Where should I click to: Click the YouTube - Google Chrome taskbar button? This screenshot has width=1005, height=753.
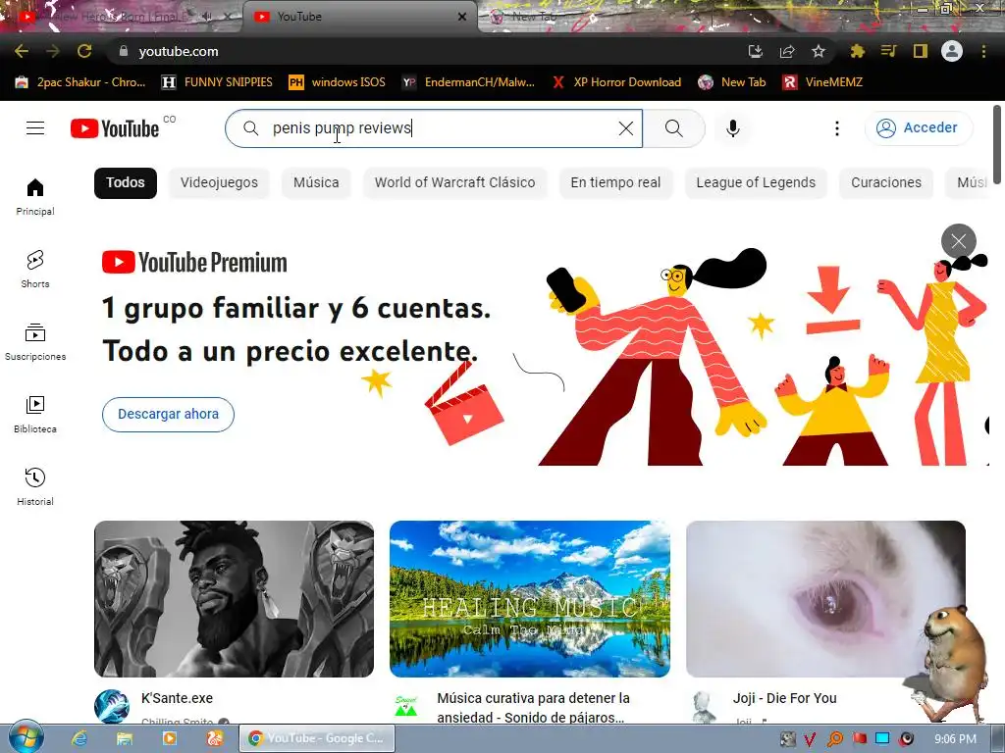click(x=317, y=738)
